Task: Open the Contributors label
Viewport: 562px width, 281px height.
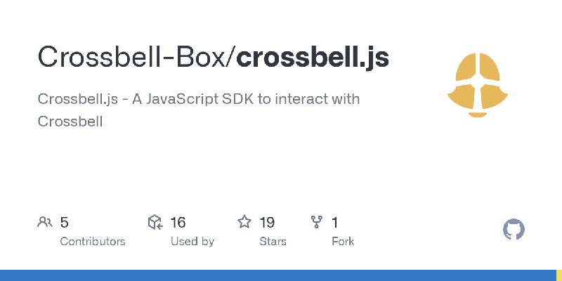Action: (93, 242)
